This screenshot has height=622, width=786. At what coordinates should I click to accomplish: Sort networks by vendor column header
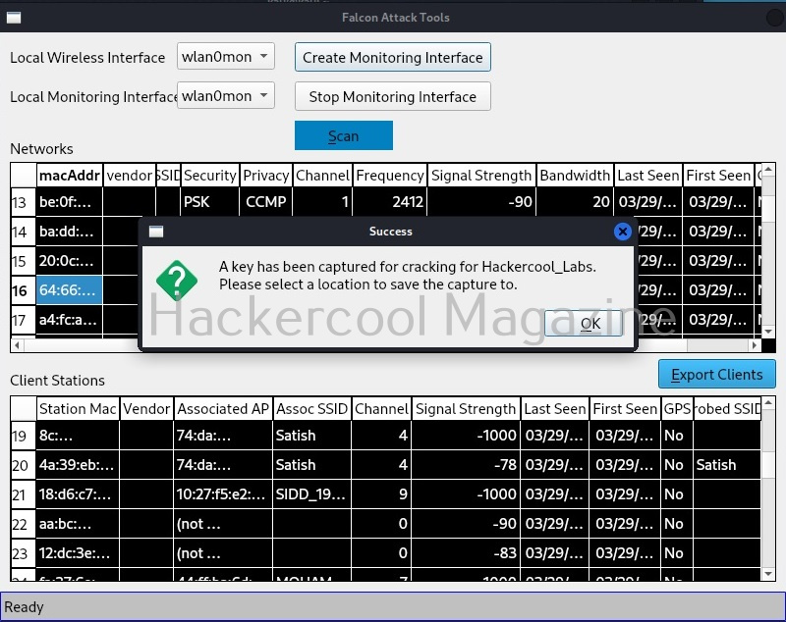(130, 176)
